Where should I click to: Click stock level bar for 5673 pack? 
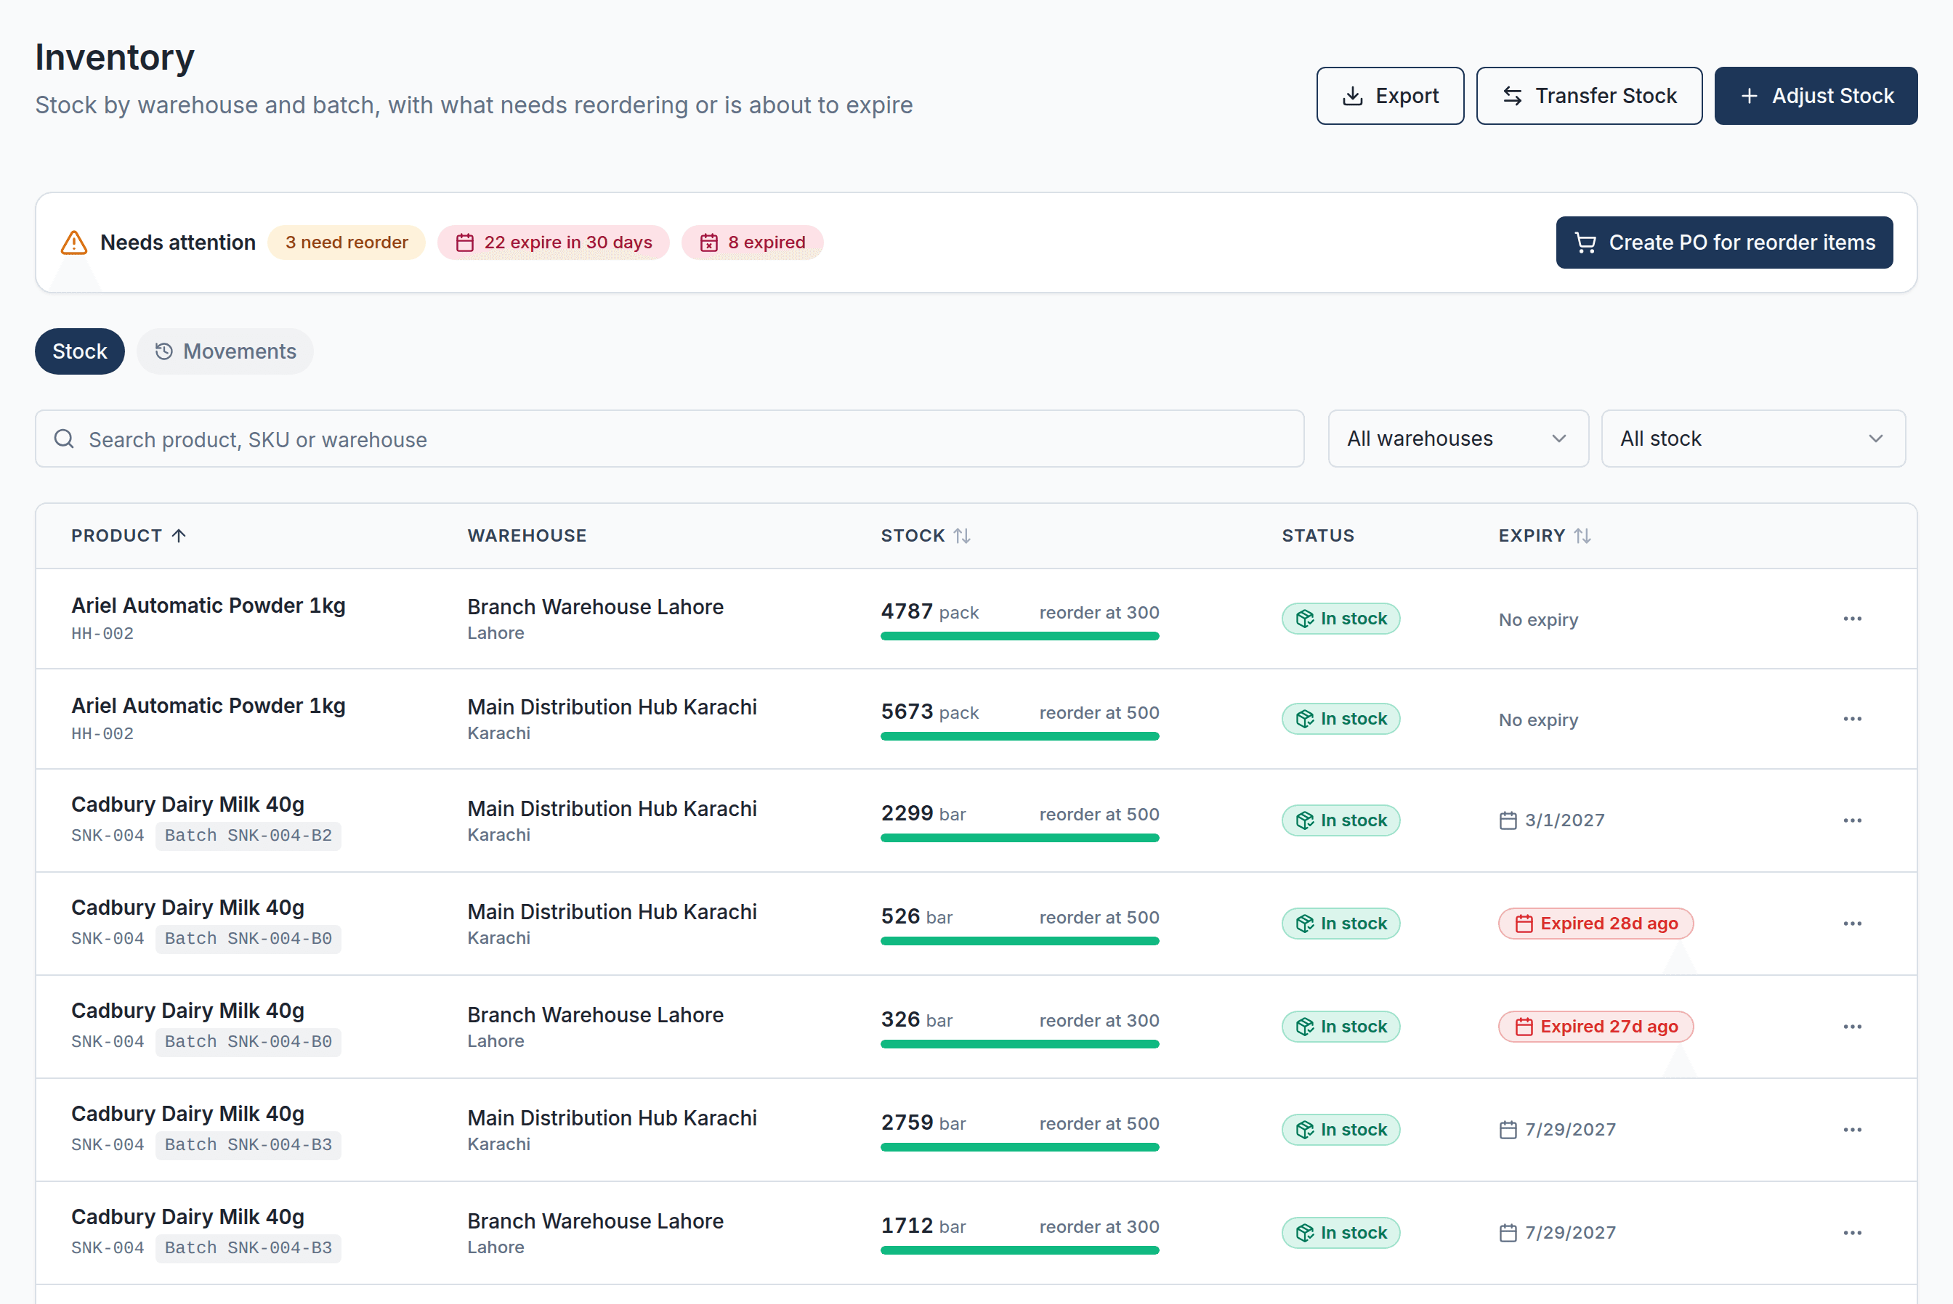click(1019, 736)
